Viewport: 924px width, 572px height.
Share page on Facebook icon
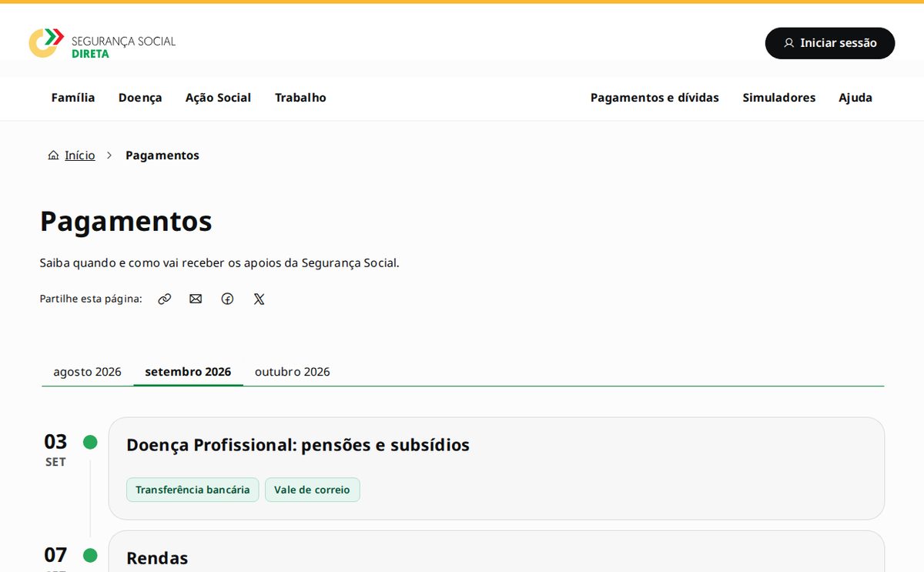(x=227, y=299)
